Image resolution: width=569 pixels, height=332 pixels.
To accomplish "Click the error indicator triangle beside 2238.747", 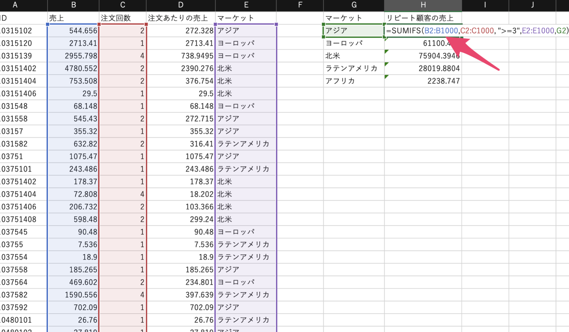I will (x=387, y=77).
